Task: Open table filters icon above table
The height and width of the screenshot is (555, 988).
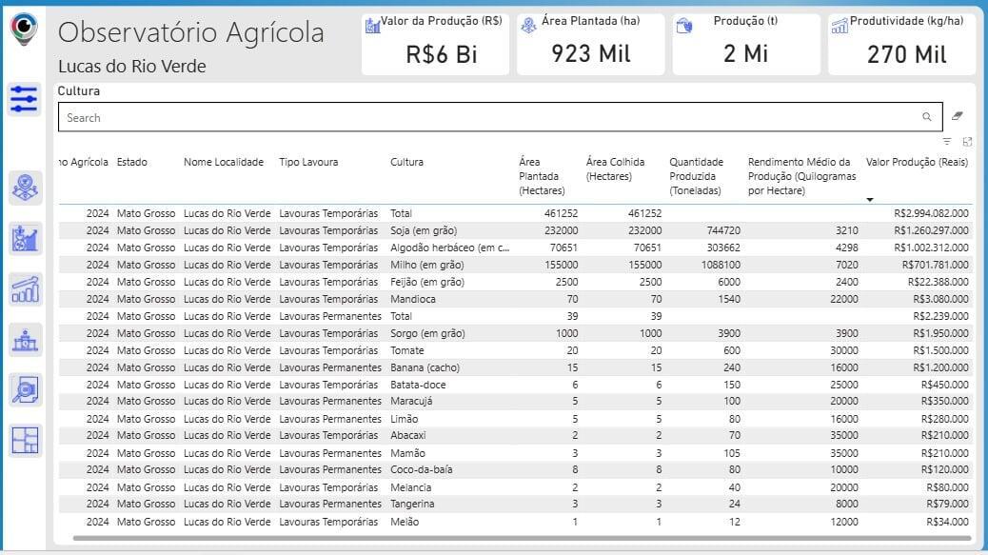Action: pos(947,141)
